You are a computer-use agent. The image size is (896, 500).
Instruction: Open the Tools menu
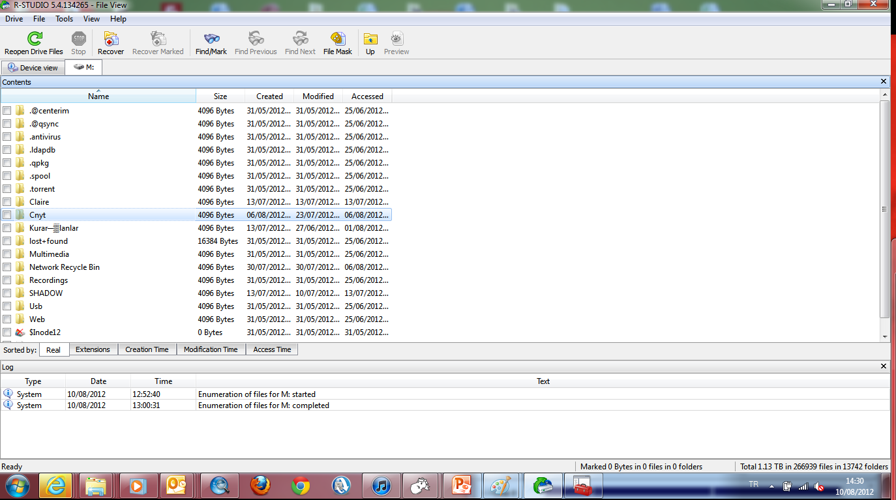pyautogui.click(x=64, y=19)
